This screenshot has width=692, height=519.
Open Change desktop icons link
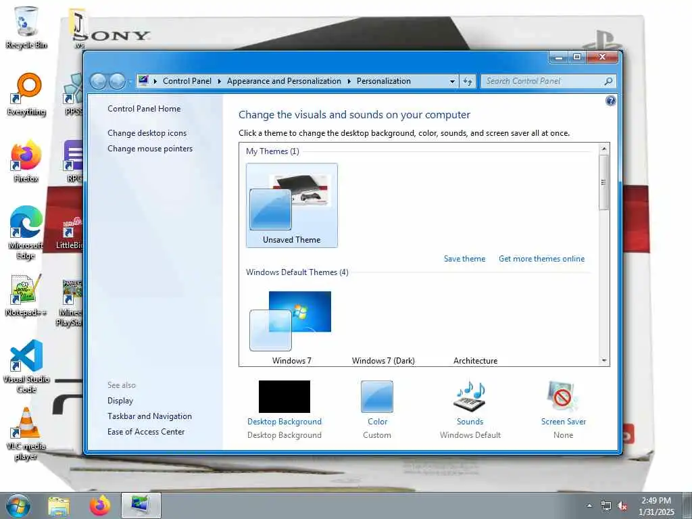tap(147, 133)
